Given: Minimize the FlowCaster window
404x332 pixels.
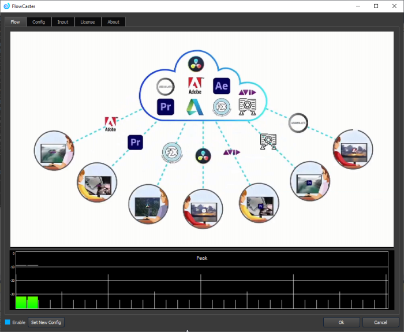Looking at the screenshot, I should click(x=358, y=6).
